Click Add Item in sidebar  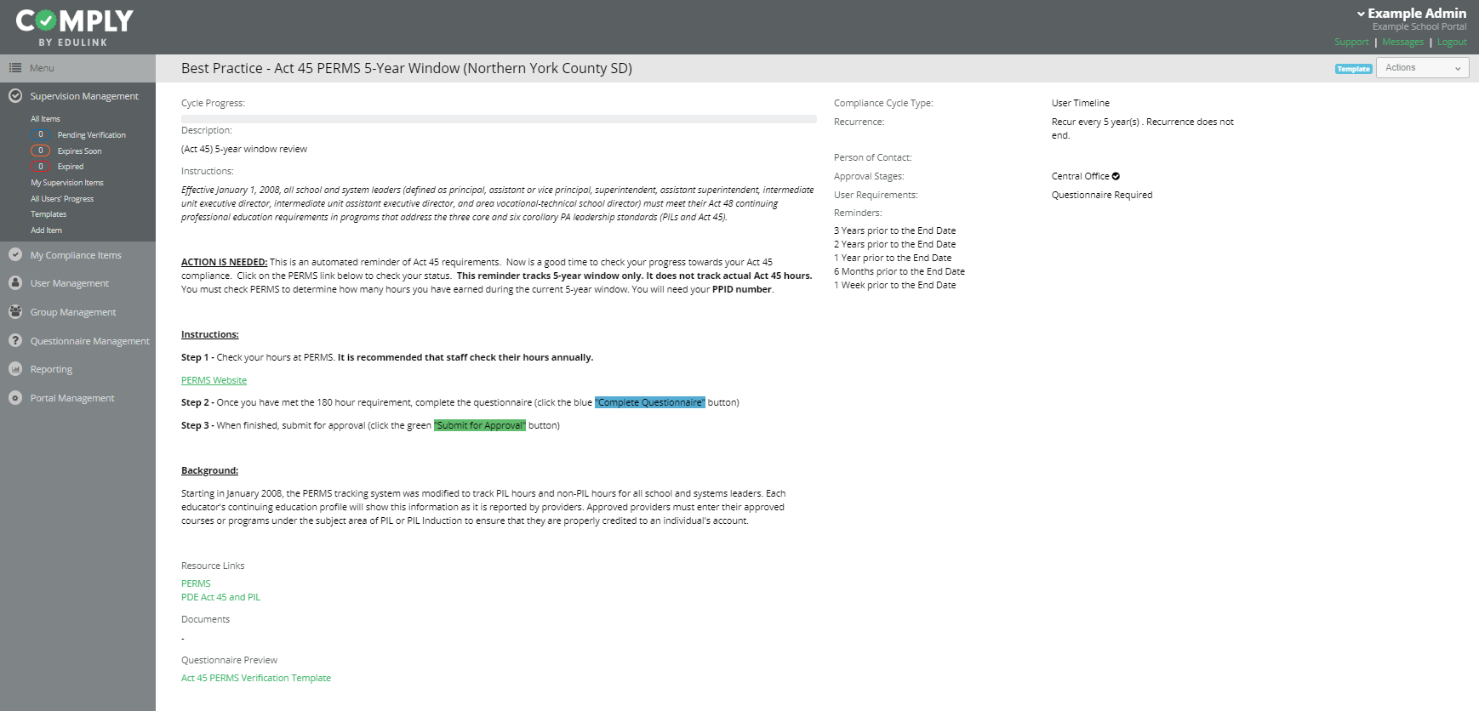coord(46,230)
